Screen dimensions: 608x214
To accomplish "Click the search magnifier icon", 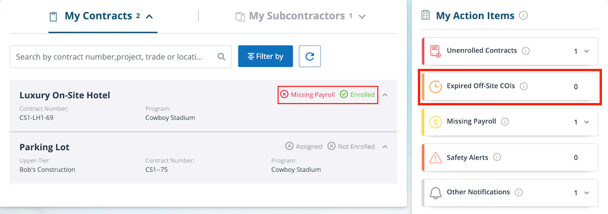I will [221, 57].
